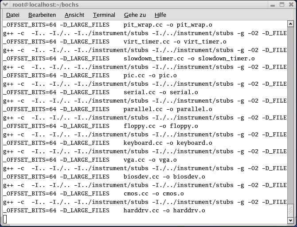This screenshot has width=297, height=227.
Task: Open the Datei menu
Action: [x=13, y=15]
